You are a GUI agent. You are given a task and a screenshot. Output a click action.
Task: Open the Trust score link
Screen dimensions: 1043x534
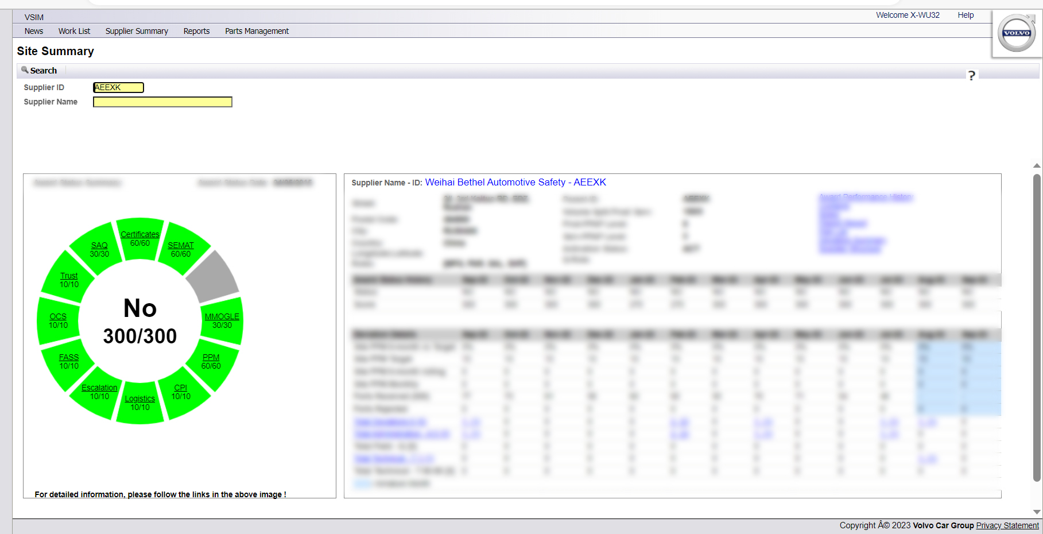click(x=69, y=276)
